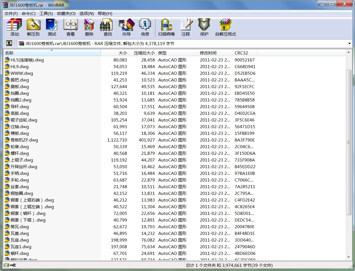Click the dwg icon of 手轮.dwg
355x271 pixels.
point(7,180)
